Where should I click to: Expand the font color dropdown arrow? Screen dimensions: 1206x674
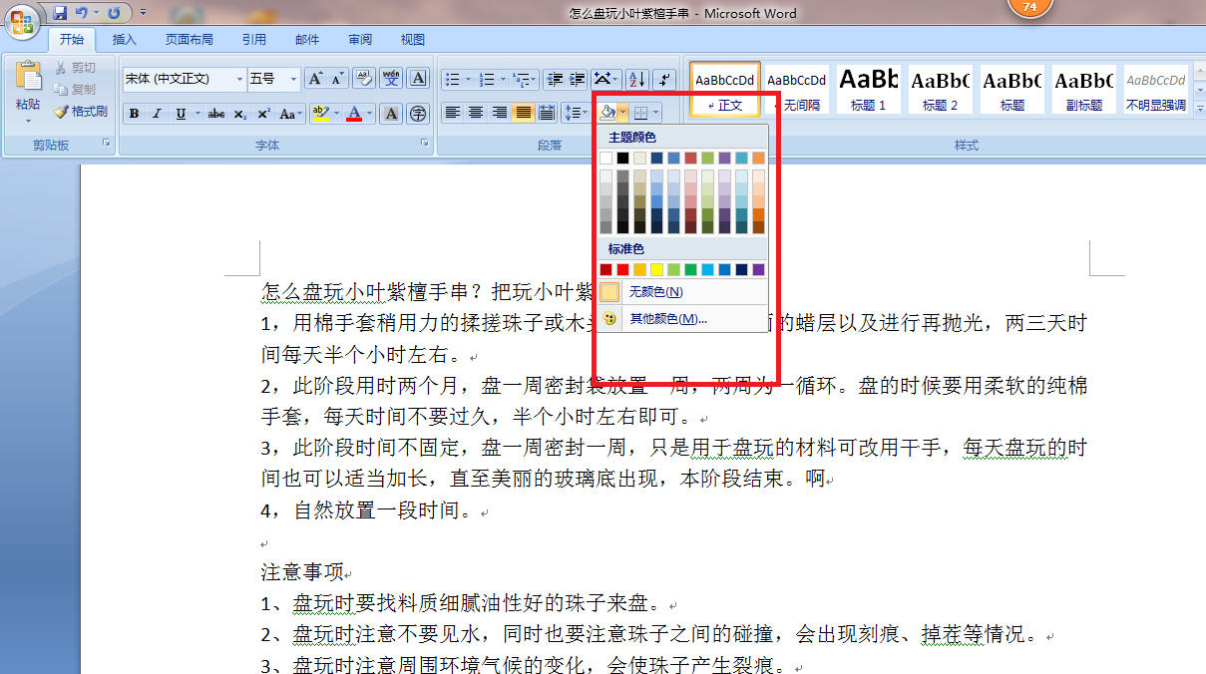369,114
